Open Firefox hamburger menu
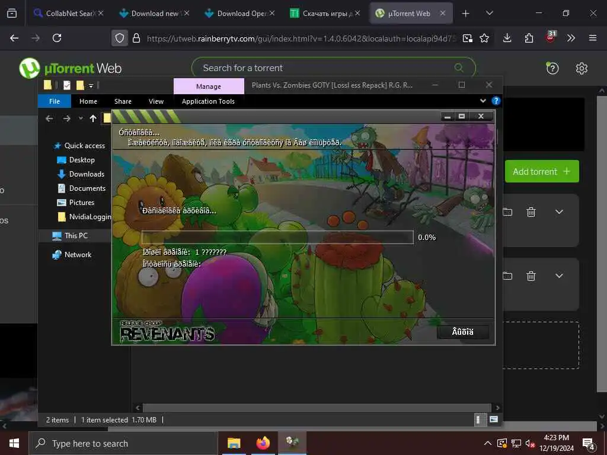The height and width of the screenshot is (455, 607). [x=592, y=38]
